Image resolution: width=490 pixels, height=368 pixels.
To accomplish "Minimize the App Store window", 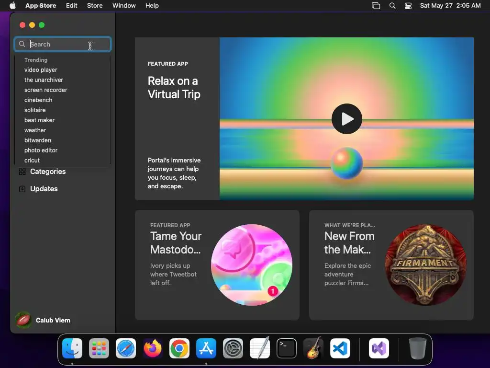I will (x=32, y=25).
